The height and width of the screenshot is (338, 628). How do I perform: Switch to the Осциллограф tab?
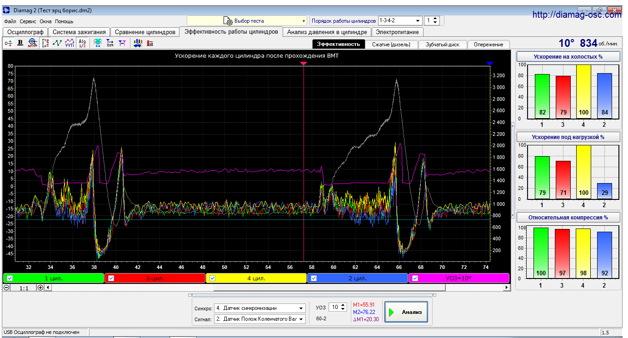point(25,32)
